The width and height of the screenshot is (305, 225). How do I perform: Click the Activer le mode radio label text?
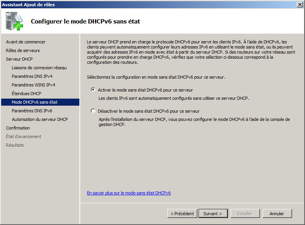(145, 90)
